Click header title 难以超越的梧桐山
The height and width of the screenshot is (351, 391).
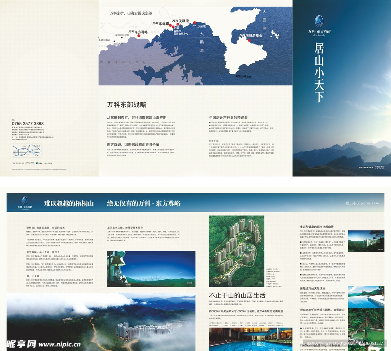pyautogui.click(x=69, y=203)
